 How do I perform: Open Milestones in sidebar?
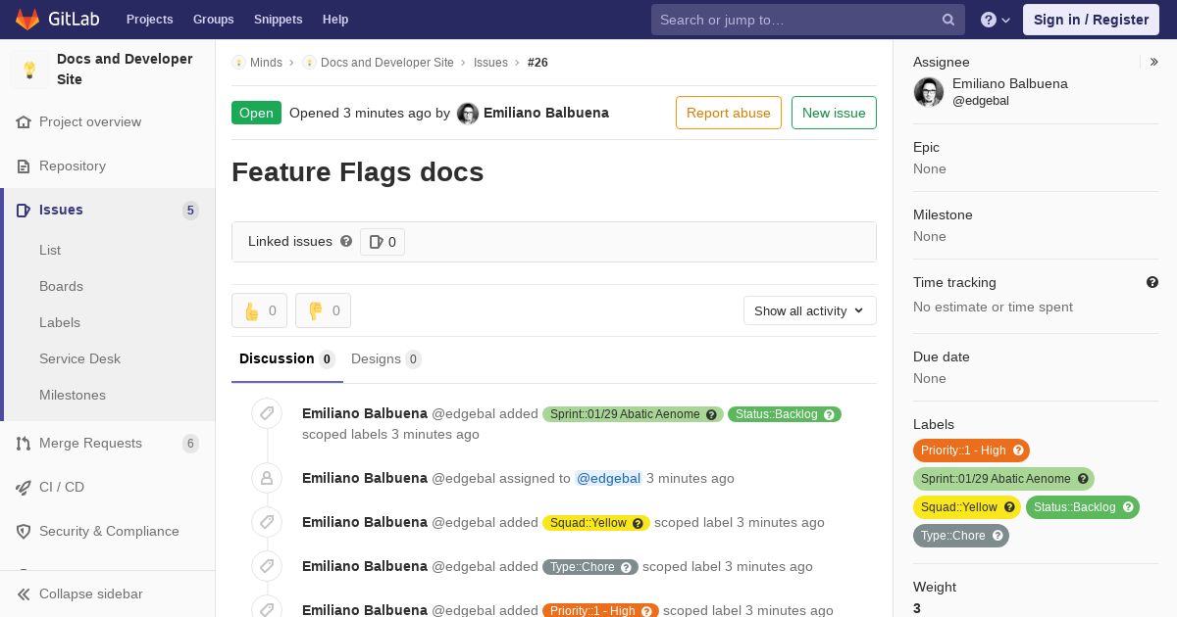pos(73,395)
